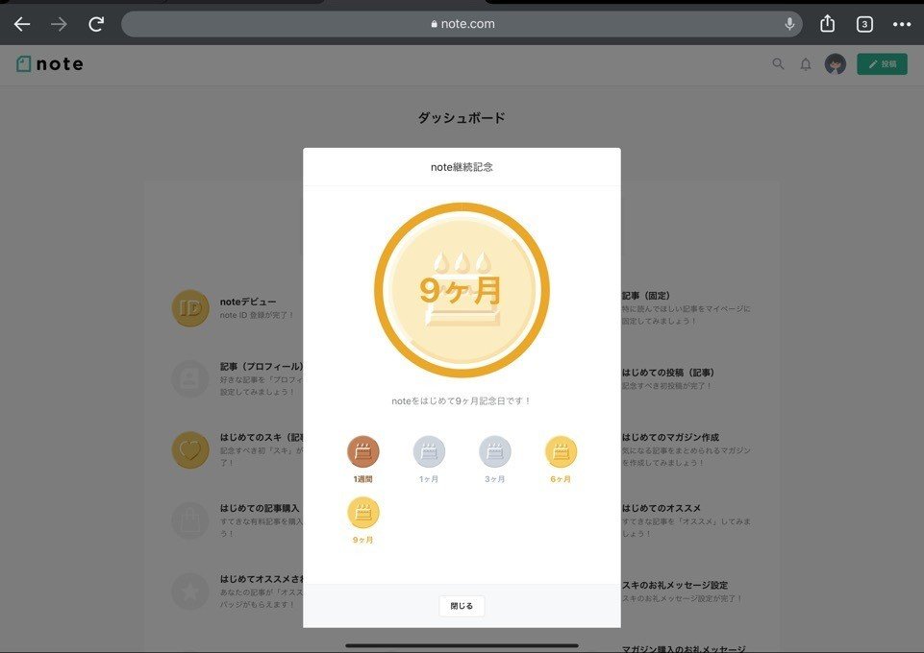Tap the microphone icon in address bar

[x=789, y=24]
